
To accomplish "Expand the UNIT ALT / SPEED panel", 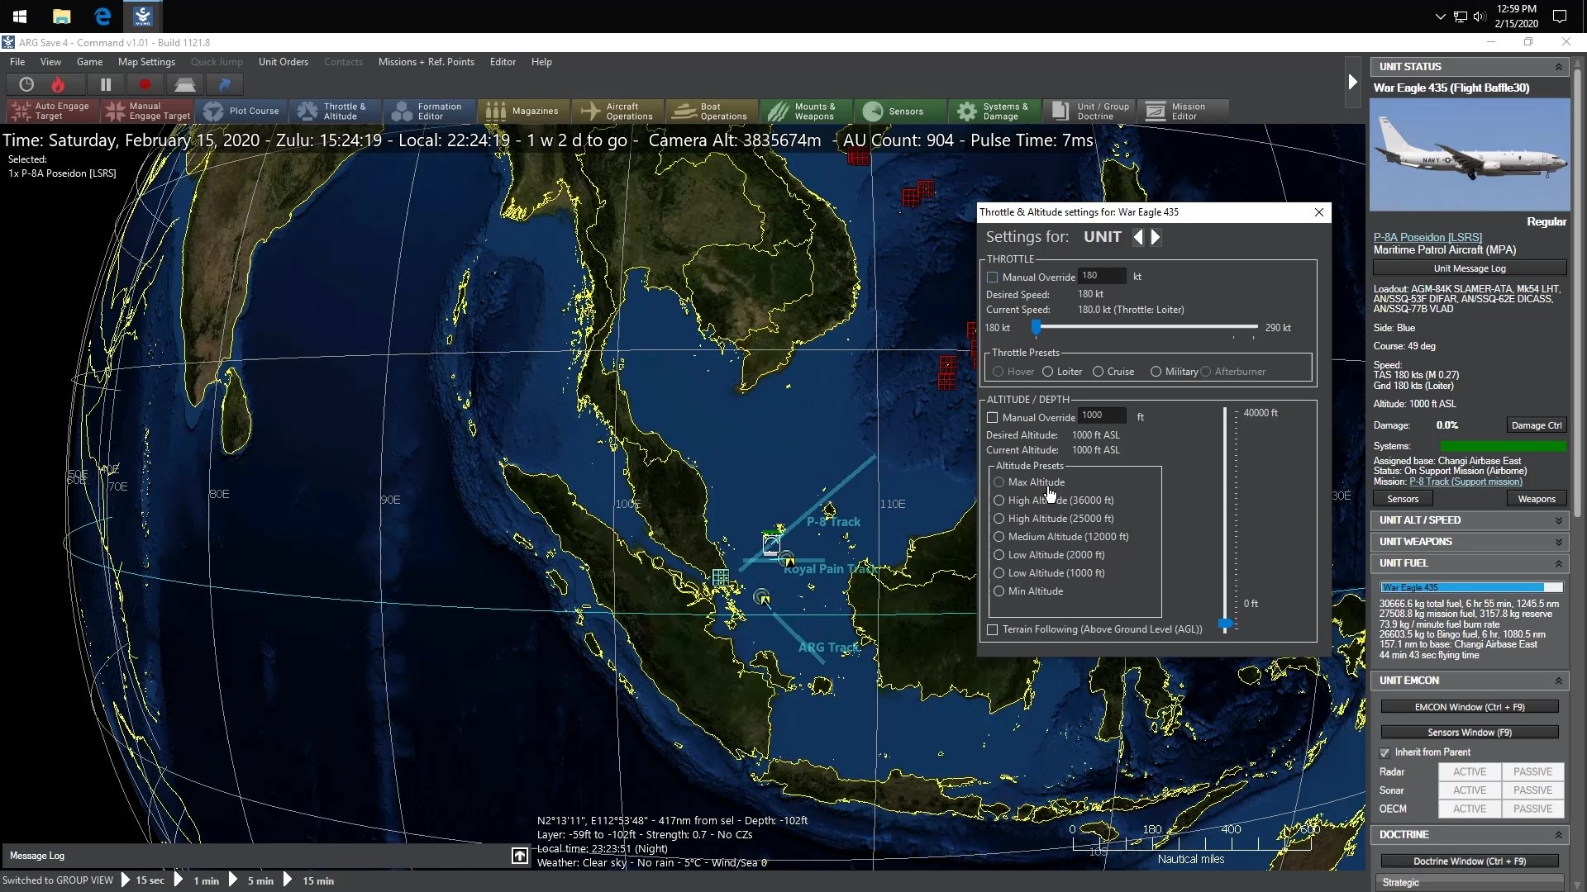I will pos(1559,520).
